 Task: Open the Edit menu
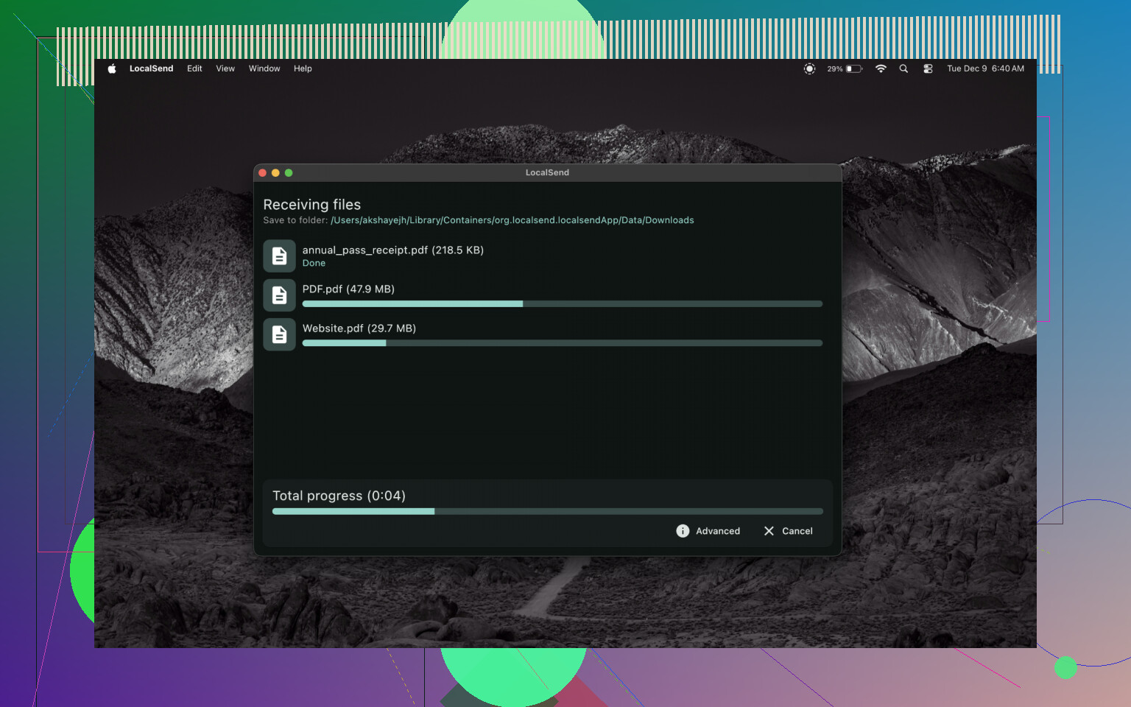pos(194,68)
